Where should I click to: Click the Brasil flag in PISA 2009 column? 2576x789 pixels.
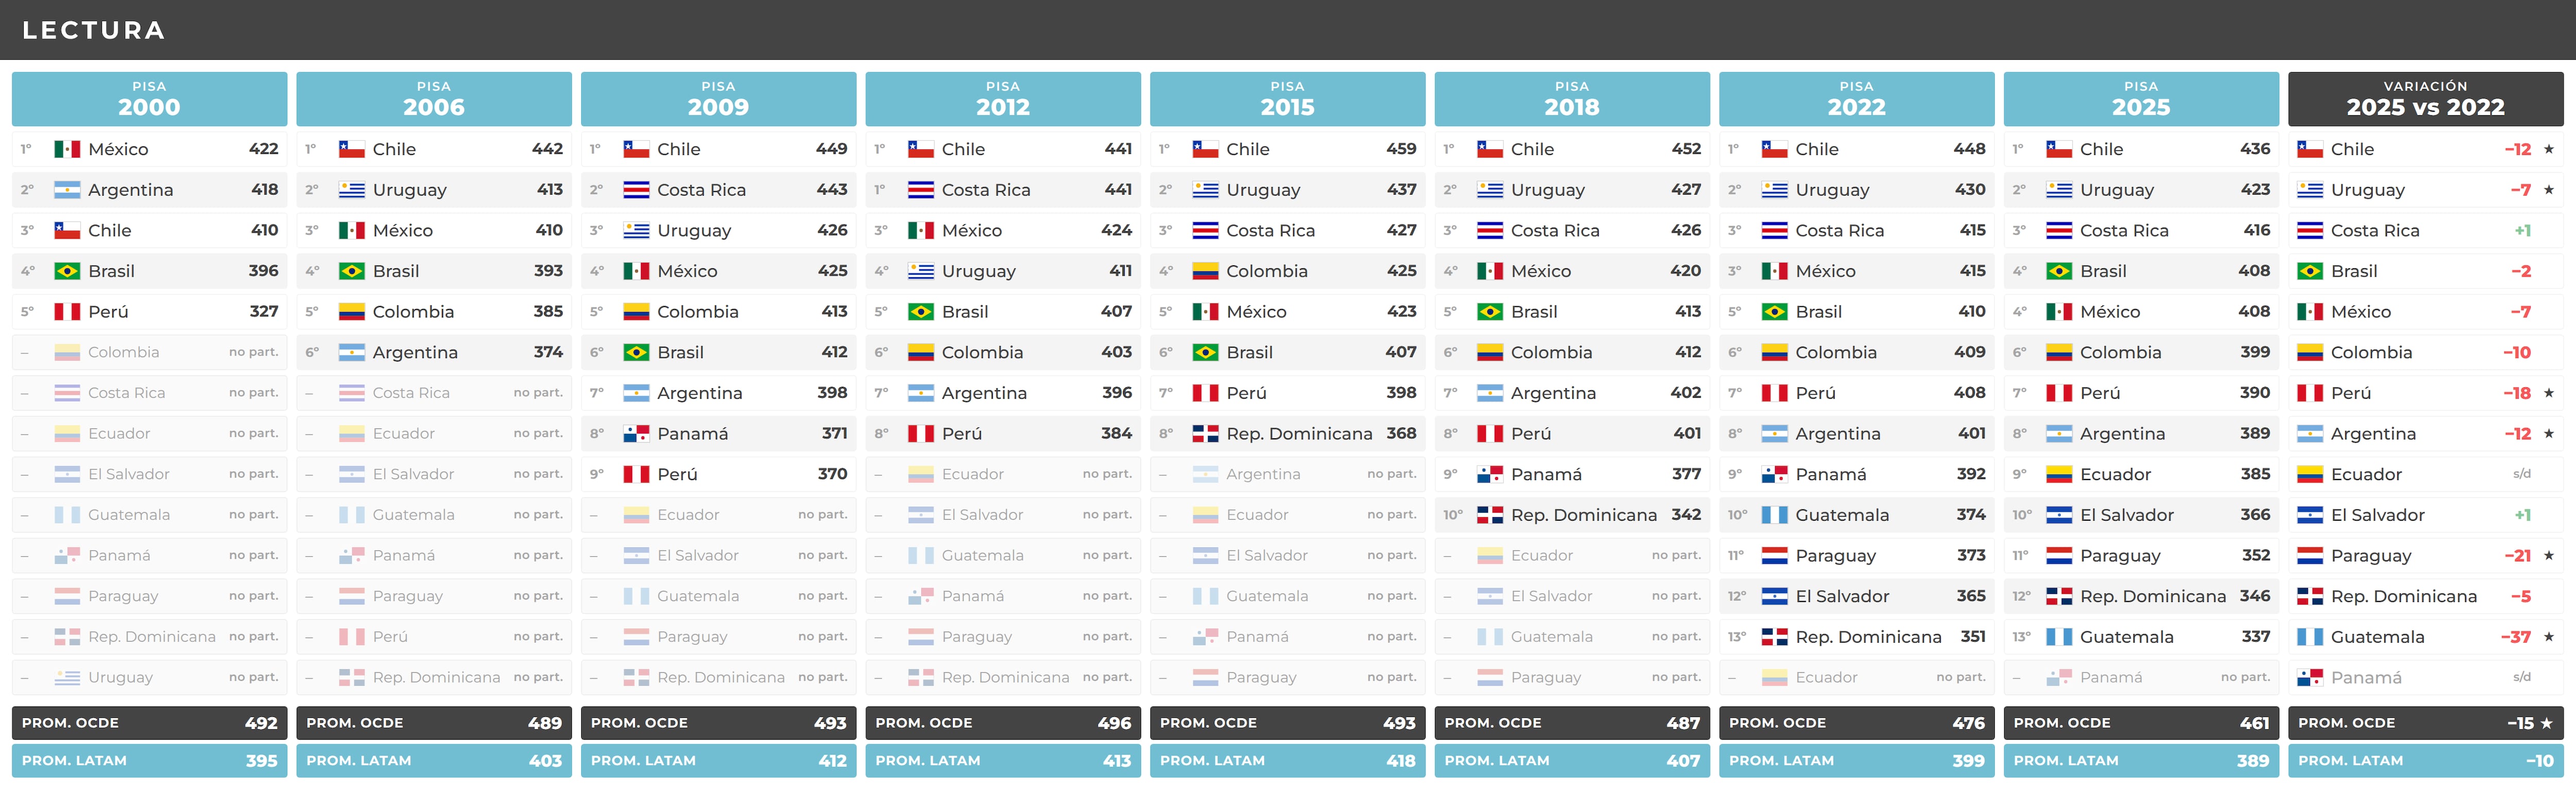(636, 353)
